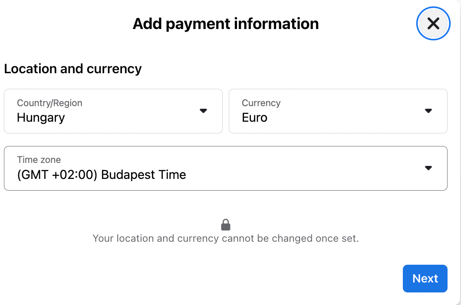
Task: Click the Country/Region dropdown arrow
Action: click(203, 111)
